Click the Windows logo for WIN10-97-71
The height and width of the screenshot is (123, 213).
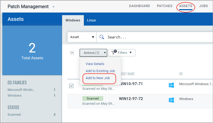[171, 85]
